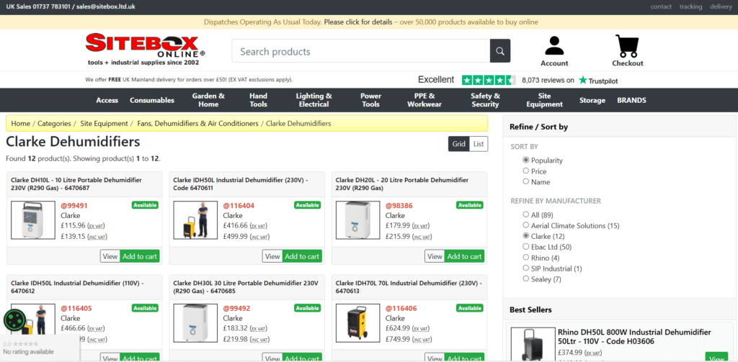This screenshot has height=362, width=738.
Task: Open Clarke DH10L product thumbnail
Action: (33, 220)
